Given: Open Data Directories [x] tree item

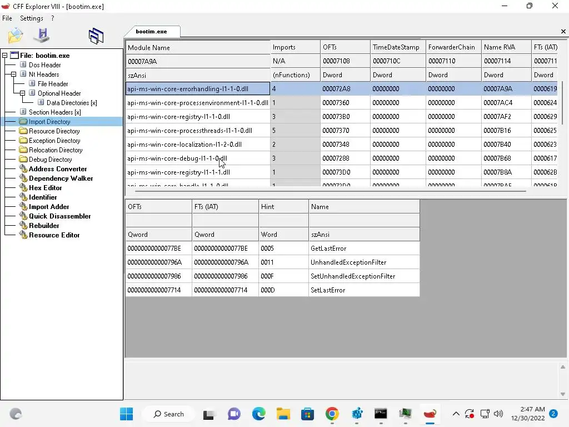Looking at the screenshot, I should tap(72, 103).
